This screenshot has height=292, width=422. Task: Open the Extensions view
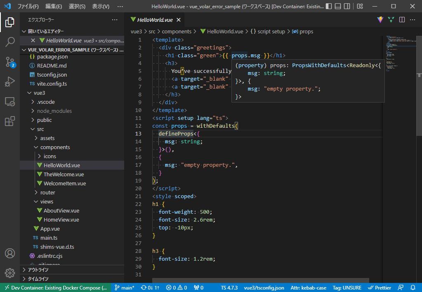coord(9,121)
